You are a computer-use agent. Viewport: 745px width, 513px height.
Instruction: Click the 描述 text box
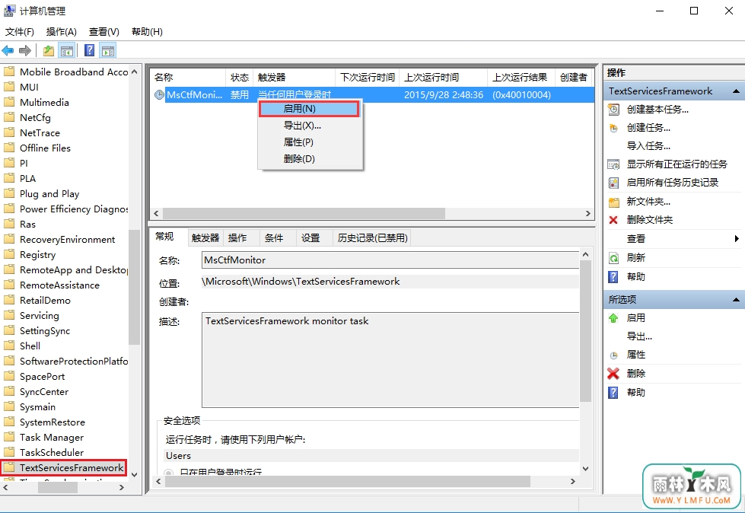(390, 359)
